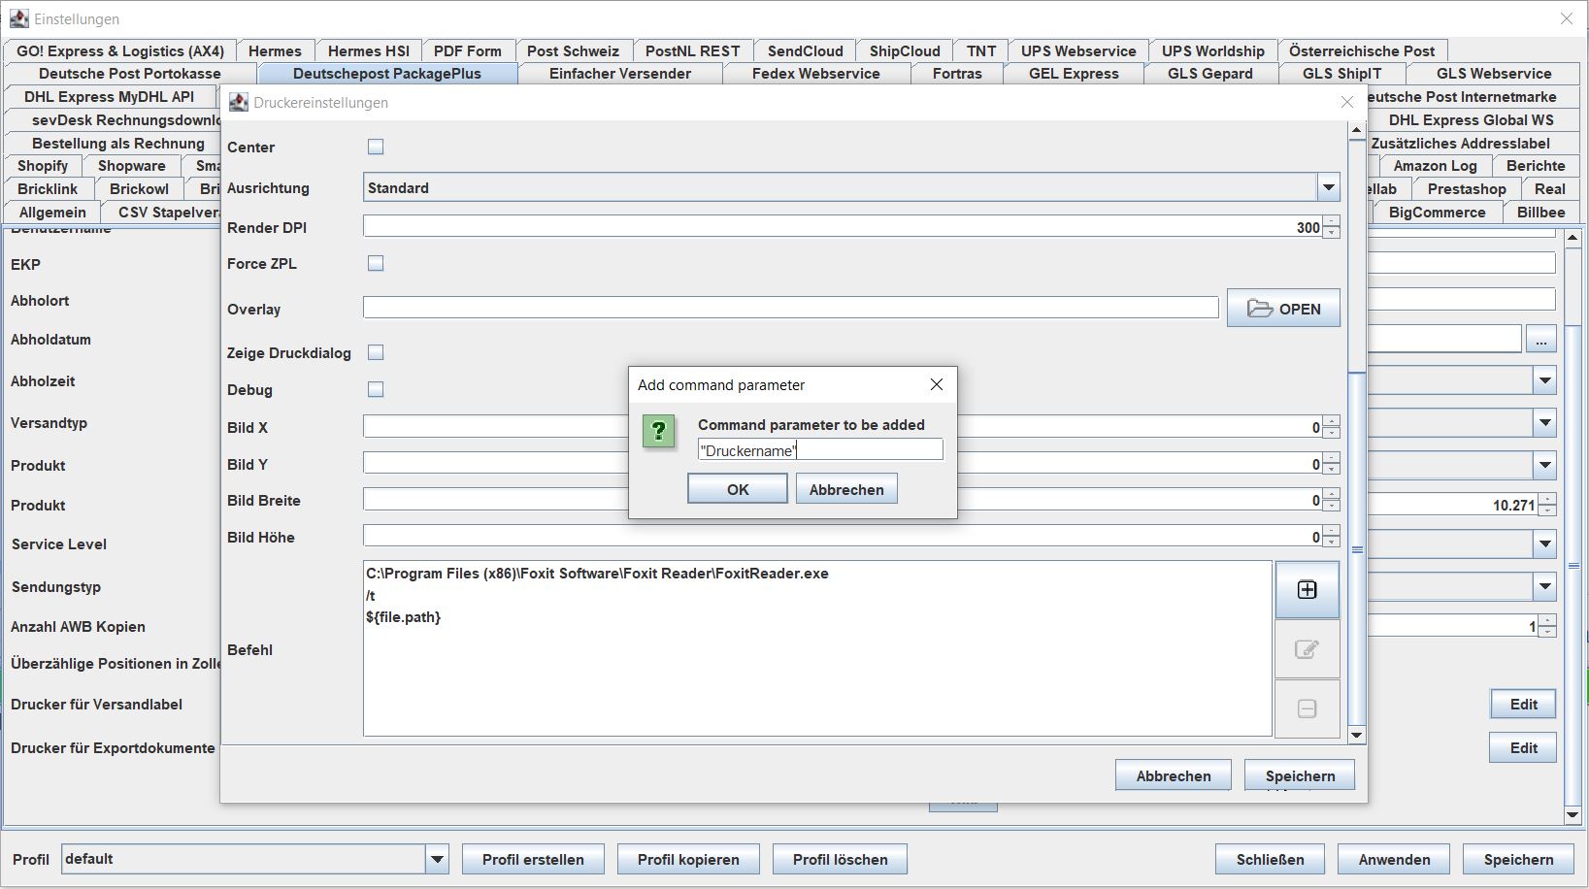Expand the Sendungstyp dropdown arrow
This screenshot has height=889, width=1589.
(x=1544, y=586)
